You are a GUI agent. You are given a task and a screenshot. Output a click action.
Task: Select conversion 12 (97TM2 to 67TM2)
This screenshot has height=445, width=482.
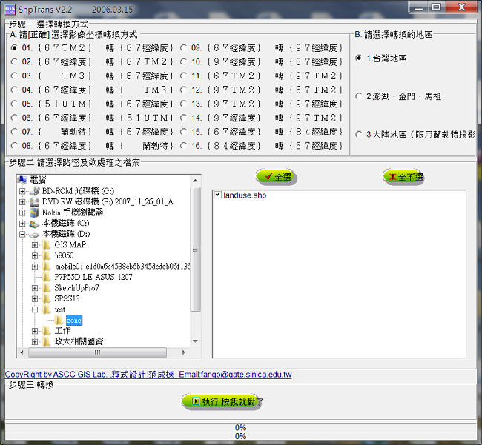183,90
